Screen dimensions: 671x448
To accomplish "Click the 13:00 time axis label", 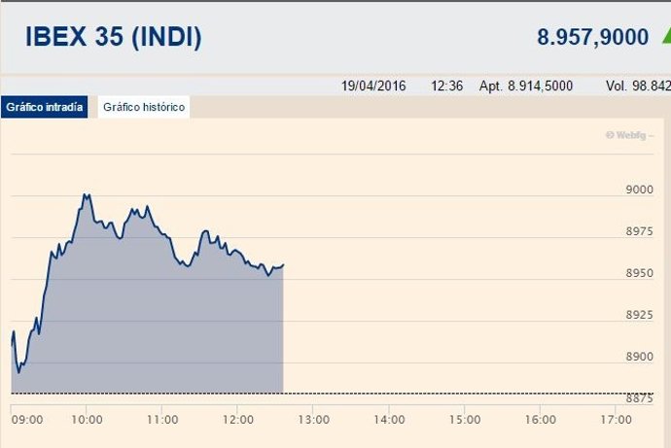I will click(313, 420).
